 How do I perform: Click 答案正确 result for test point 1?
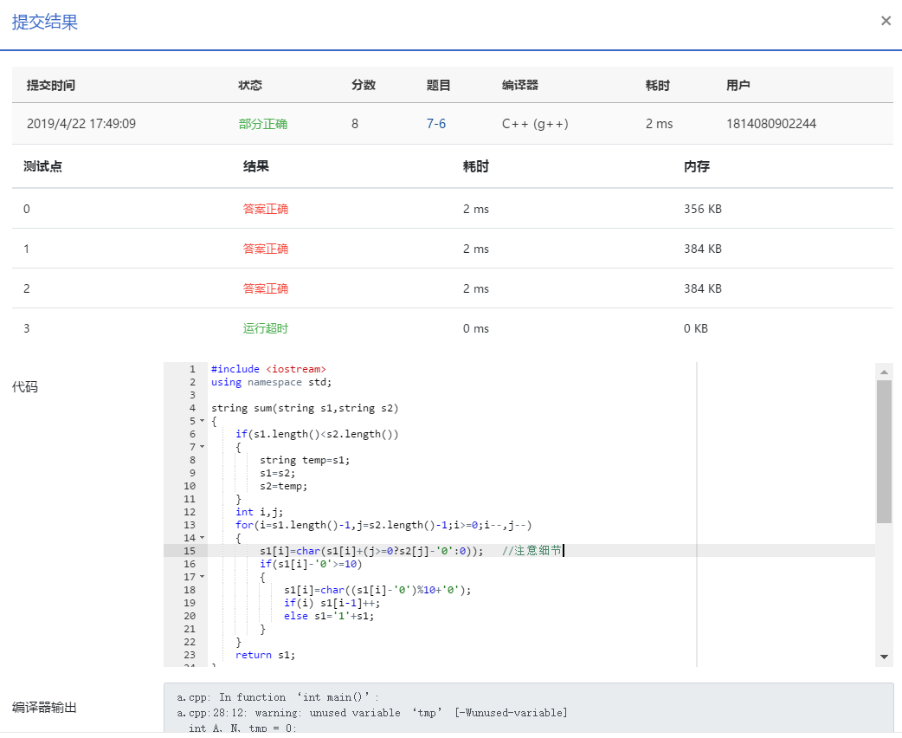(x=265, y=249)
